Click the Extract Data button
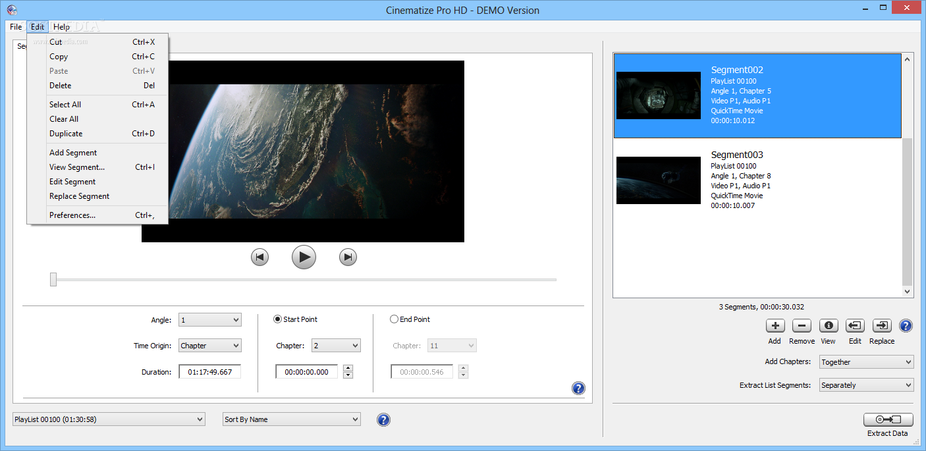 [x=888, y=419]
